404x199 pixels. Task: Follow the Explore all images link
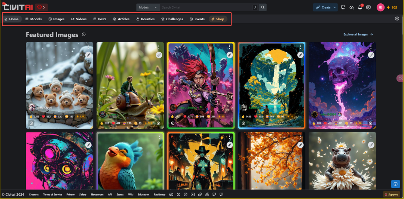(x=358, y=34)
